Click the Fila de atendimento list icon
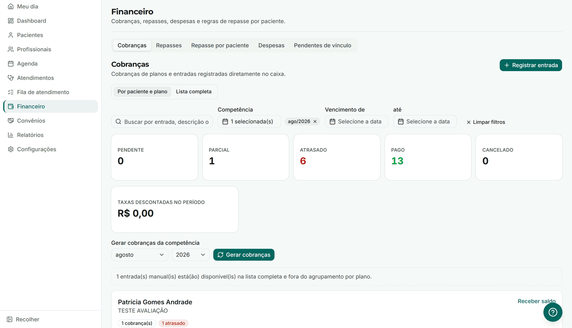This screenshot has height=328, width=572. click(x=11, y=92)
